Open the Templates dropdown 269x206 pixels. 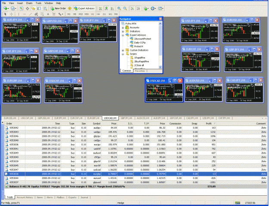[161, 8]
